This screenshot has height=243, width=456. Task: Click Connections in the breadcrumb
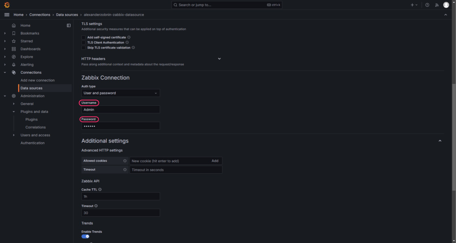pos(40,15)
